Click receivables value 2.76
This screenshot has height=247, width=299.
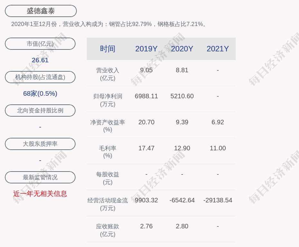click(146, 226)
